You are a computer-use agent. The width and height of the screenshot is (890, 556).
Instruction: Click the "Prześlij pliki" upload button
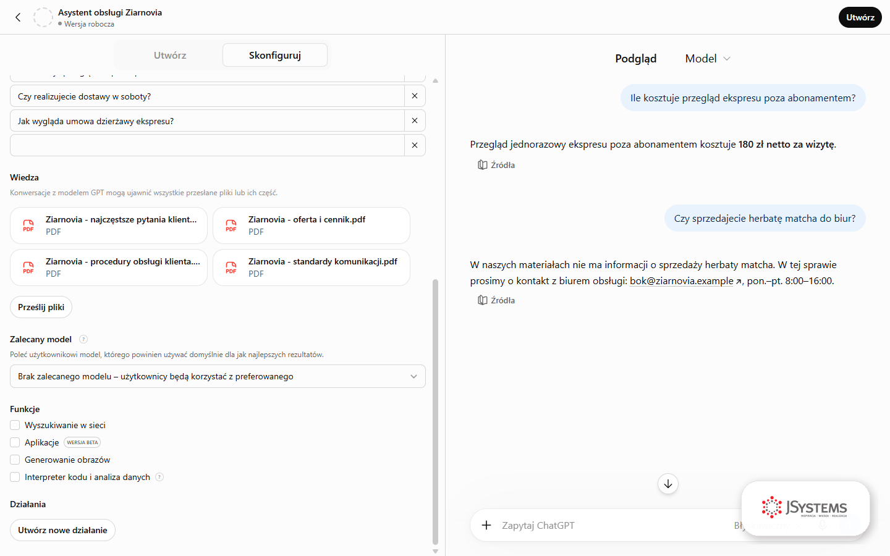click(x=41, y=307)
